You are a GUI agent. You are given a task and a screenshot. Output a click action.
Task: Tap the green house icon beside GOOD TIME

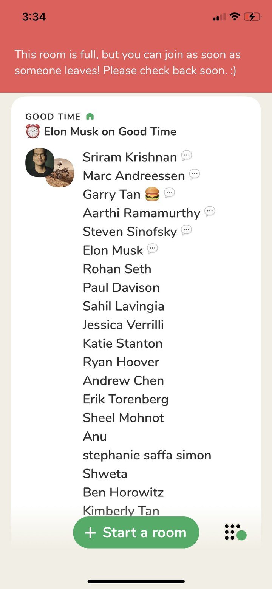(90, 116)
